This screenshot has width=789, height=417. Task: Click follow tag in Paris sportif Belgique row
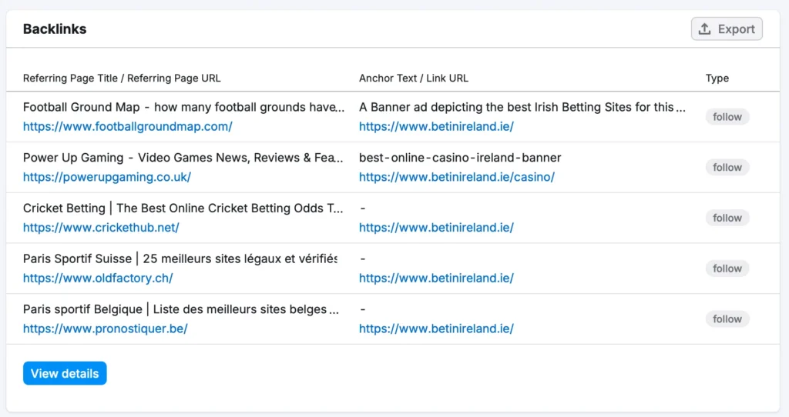tap(727, 319)
